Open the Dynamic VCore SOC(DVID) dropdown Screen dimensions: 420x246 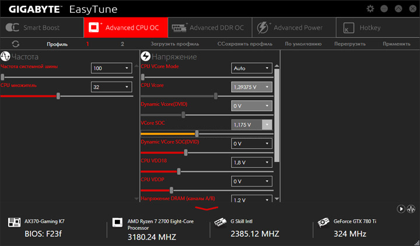coord(251,144)
